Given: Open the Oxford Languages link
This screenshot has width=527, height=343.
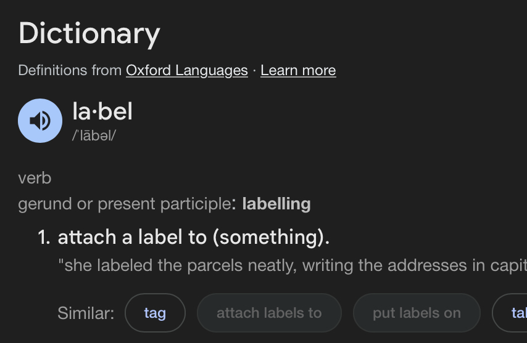Looking at the screenshot, I should tap(187, 70).
